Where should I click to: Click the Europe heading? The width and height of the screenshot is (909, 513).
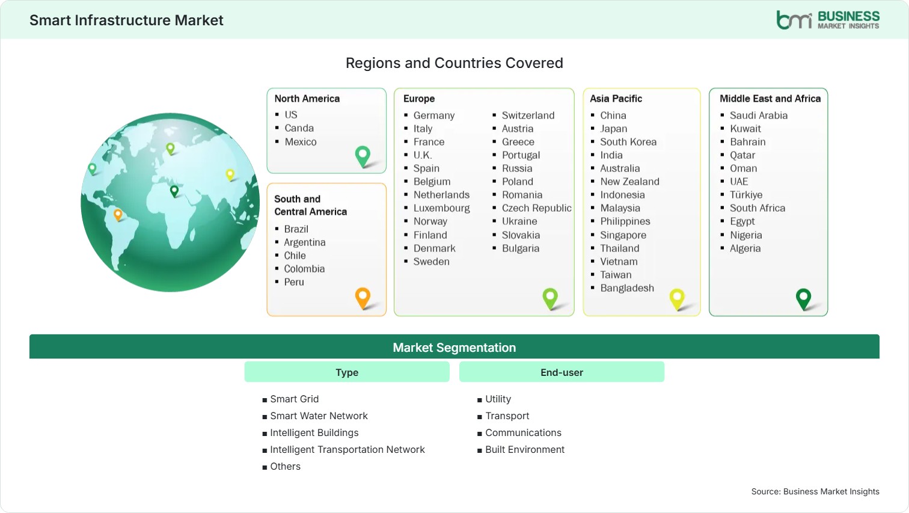[x=419, y=99]
